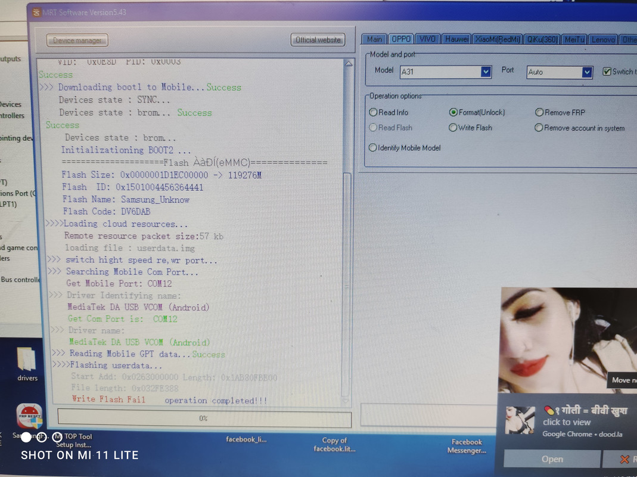Image resolution: width=637 pixels, height=477 pixels.
Task: Select the Remove FRP option
Action: [560, 112]
